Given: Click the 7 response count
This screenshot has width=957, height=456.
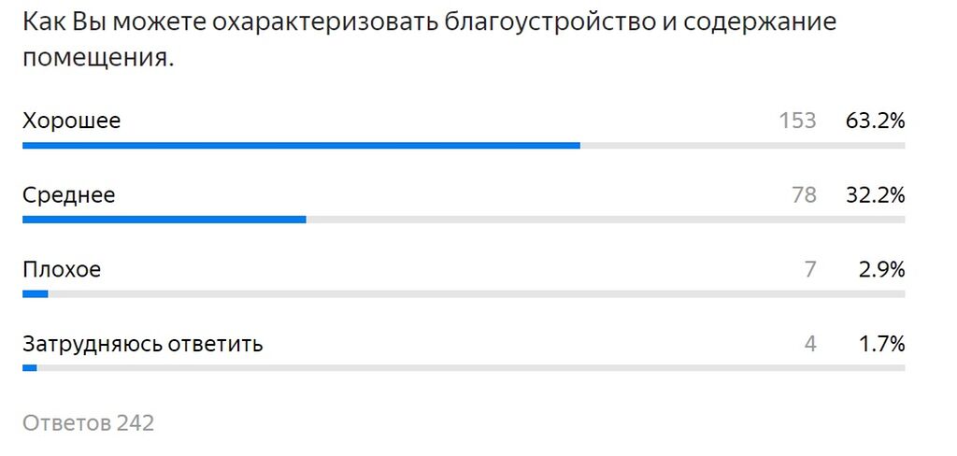Looking at the screenshot, I should pyautogui.click(x=809, y=270).
